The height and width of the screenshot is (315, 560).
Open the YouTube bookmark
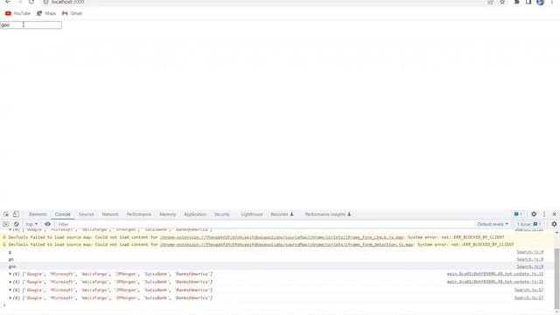(x=17, y=13)
